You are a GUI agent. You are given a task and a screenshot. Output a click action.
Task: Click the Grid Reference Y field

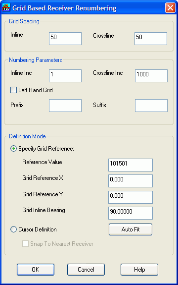131,197
